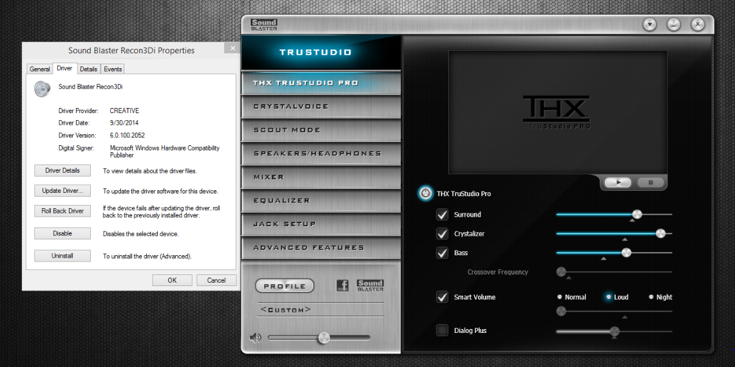The height and width of the screenshot is (367, 735).
Task: Open the Profile button
Action: coord(285,285)
